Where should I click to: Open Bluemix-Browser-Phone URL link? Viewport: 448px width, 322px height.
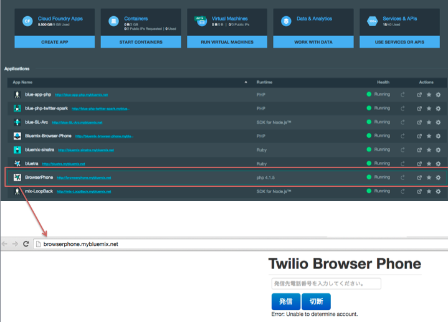(x=104, y=136)
